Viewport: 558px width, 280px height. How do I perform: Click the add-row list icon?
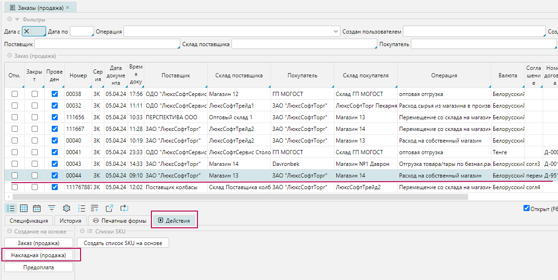point(95,208)
